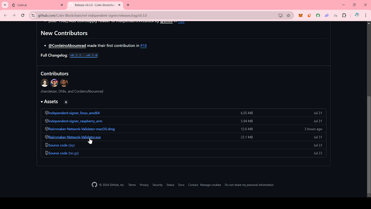Open the orange extension icon
The width and height of the screenshot is (371, 209).
(309, 15)
